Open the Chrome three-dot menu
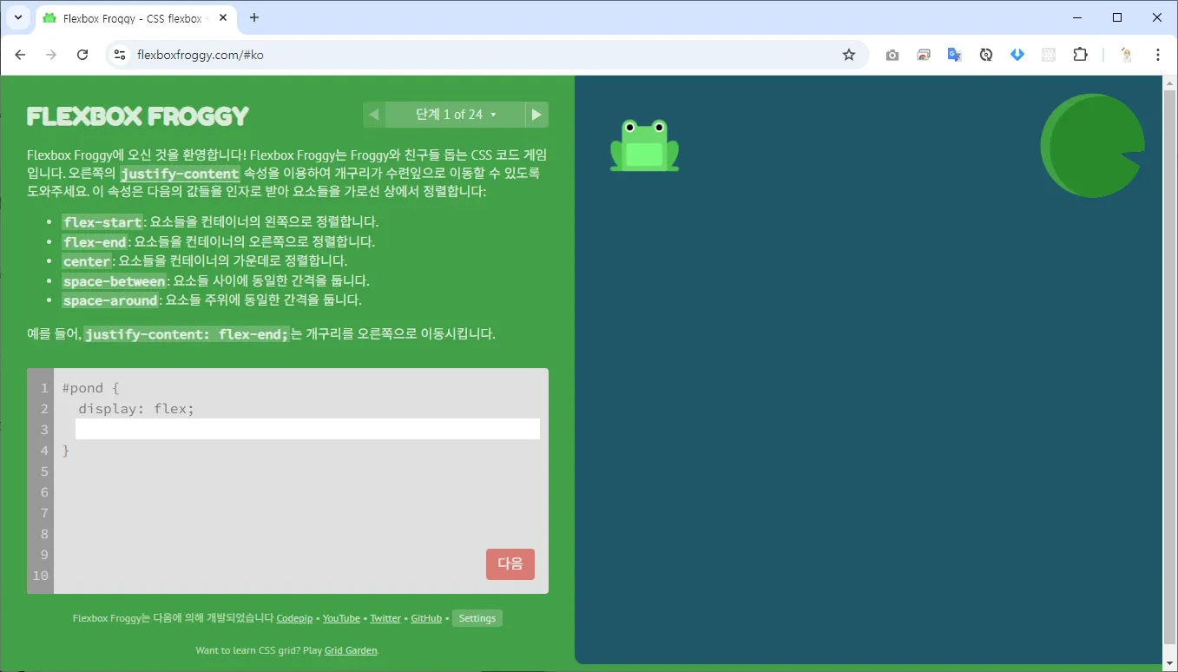 (1158, 55)
